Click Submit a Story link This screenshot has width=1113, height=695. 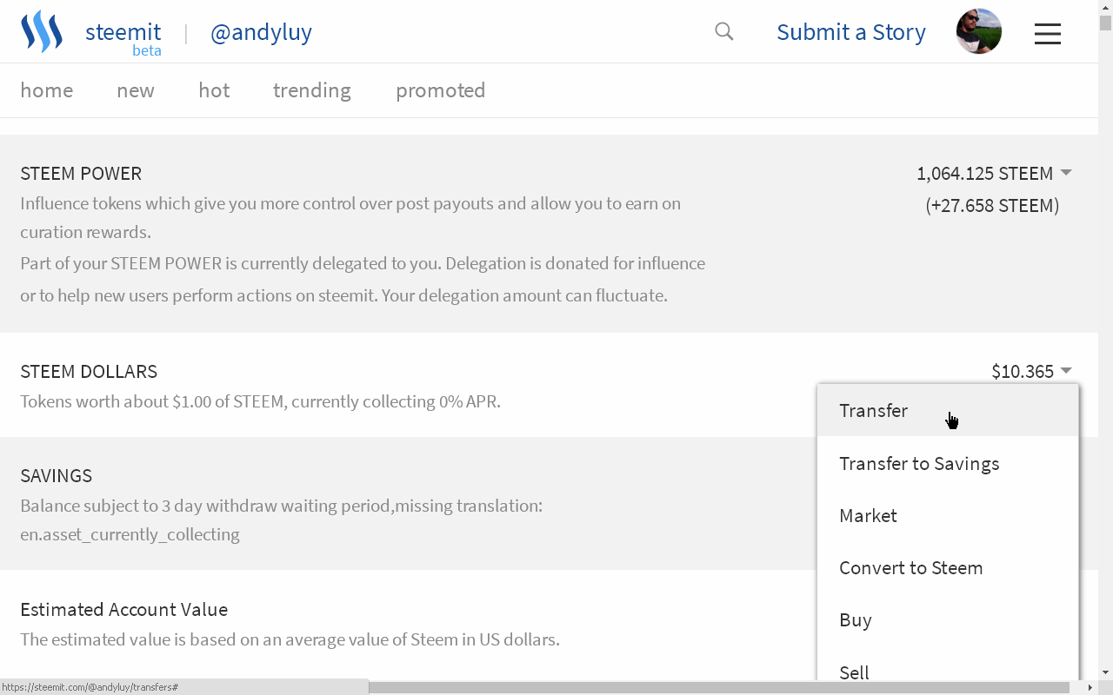[850, 32]
